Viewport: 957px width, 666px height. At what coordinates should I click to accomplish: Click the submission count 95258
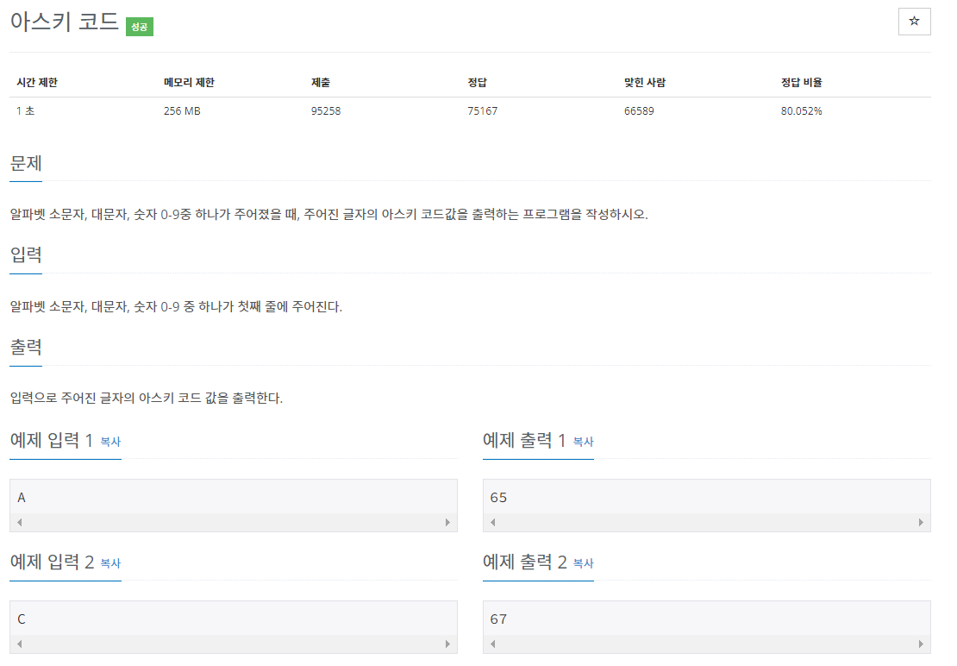326,110
